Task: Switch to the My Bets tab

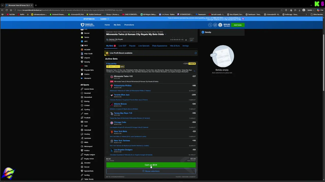Action: tap(111, 46)
